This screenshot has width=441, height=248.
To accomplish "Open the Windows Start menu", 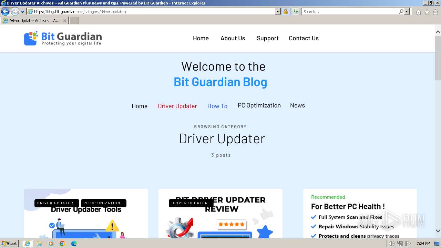I will (x=10, y=244).
